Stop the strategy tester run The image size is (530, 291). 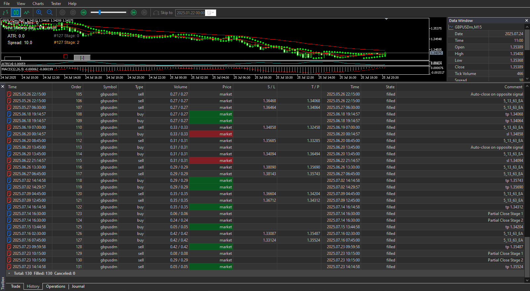[x=73, y=13]
